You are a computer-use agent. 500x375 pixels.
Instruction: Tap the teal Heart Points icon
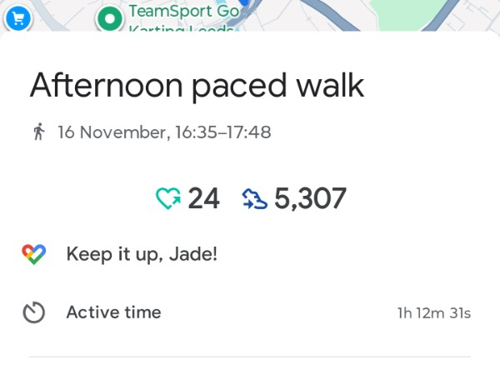168,198
